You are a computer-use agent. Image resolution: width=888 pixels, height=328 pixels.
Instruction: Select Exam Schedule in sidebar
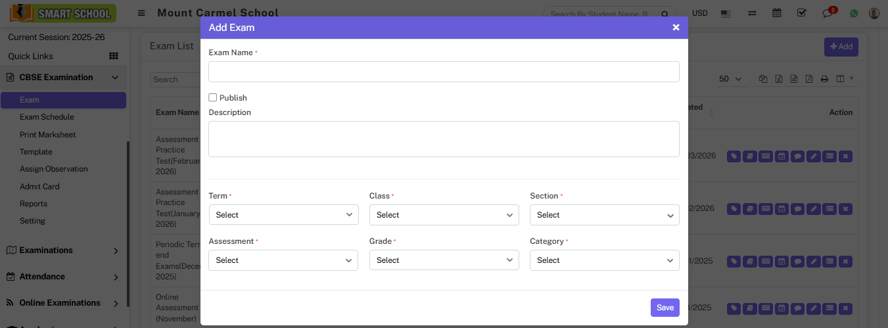point(47,117)
